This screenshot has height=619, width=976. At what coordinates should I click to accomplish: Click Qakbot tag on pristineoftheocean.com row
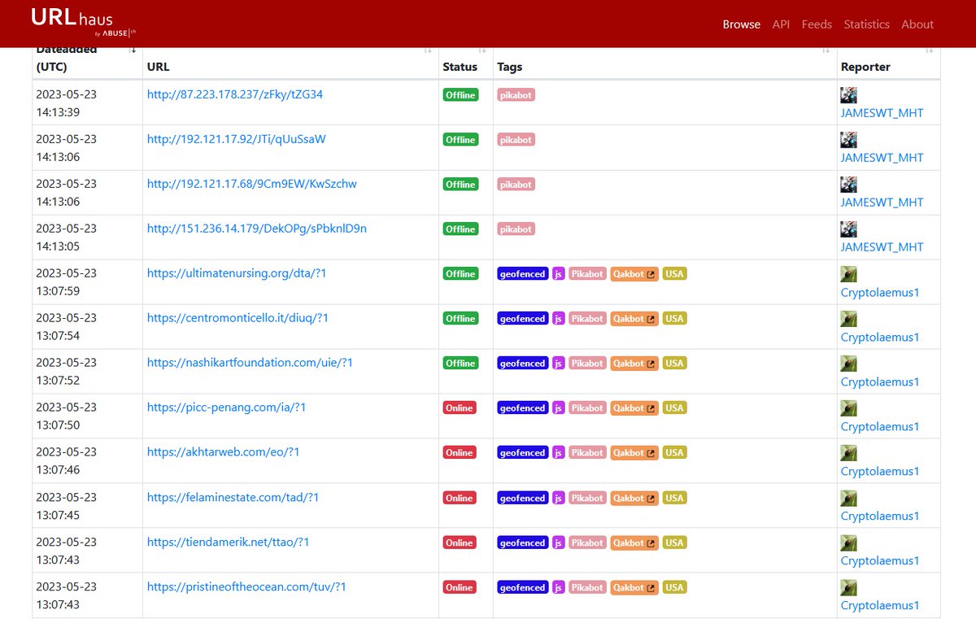[x=634, y=587]
